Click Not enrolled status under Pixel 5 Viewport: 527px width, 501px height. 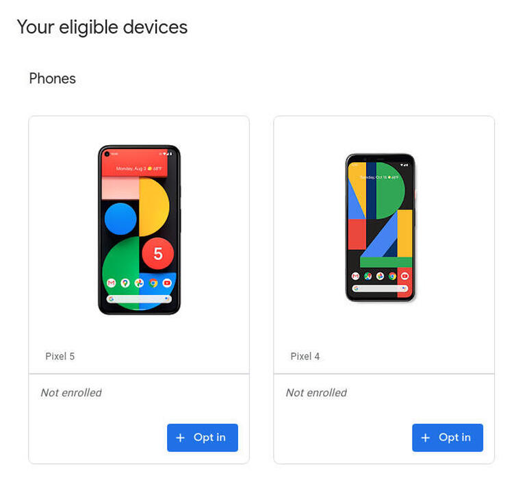pos(71,392)
